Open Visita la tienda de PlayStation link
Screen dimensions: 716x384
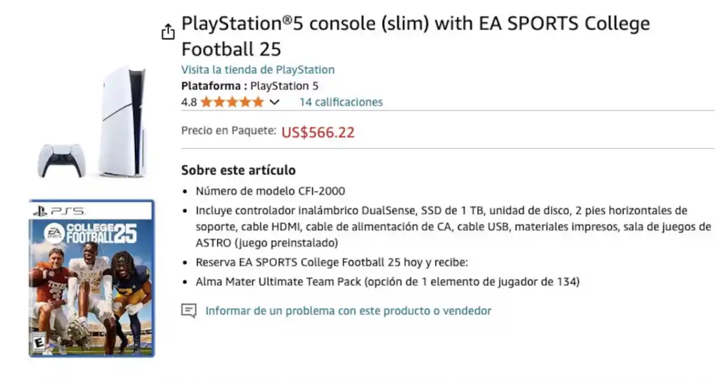pos(257,70)
